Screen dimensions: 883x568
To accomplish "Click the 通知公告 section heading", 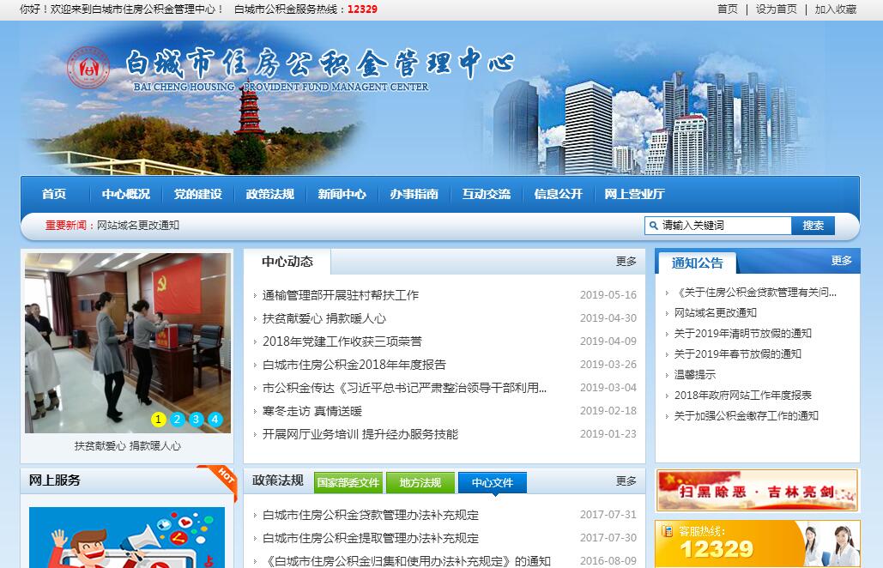I will (x=697, y=263).
